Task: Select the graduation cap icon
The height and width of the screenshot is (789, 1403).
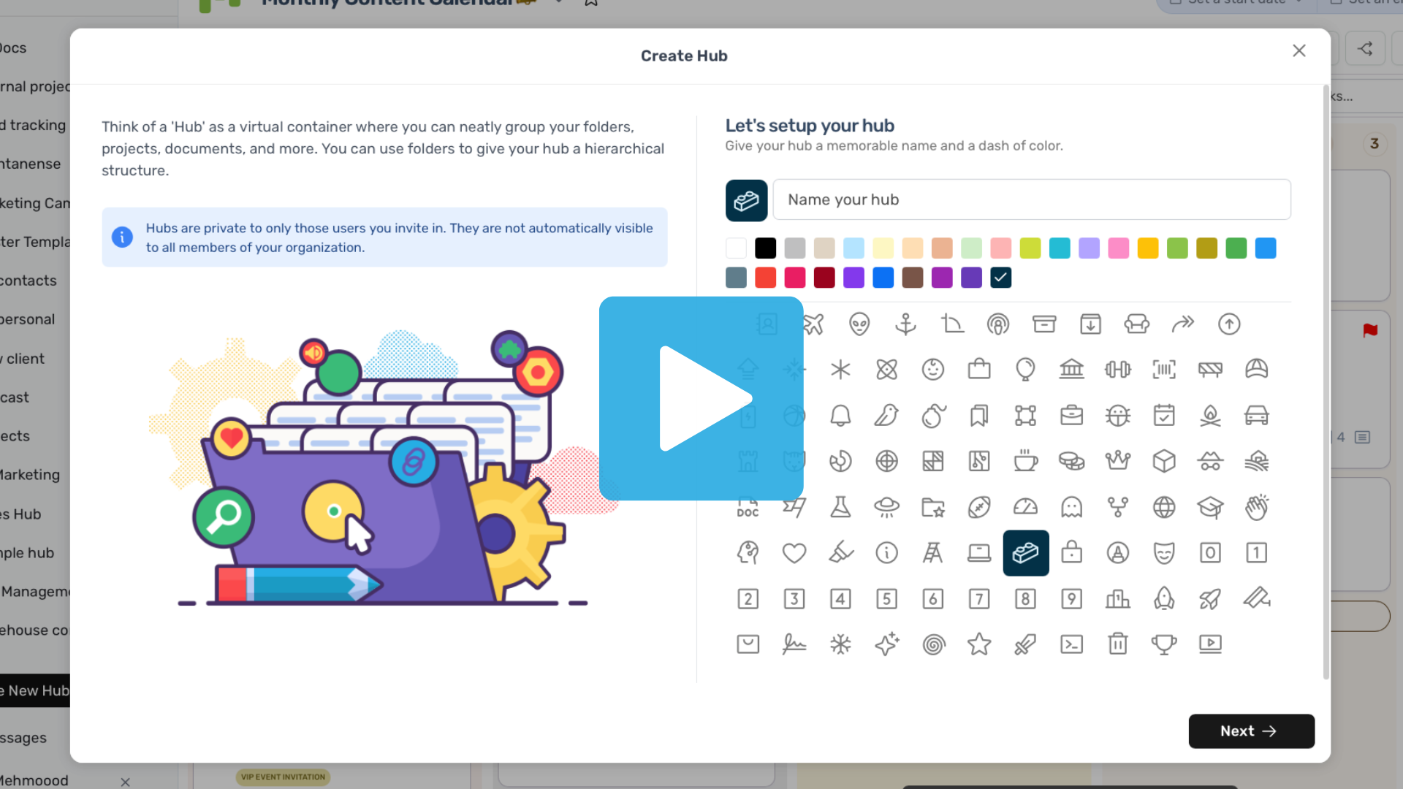Action: 1210,507
